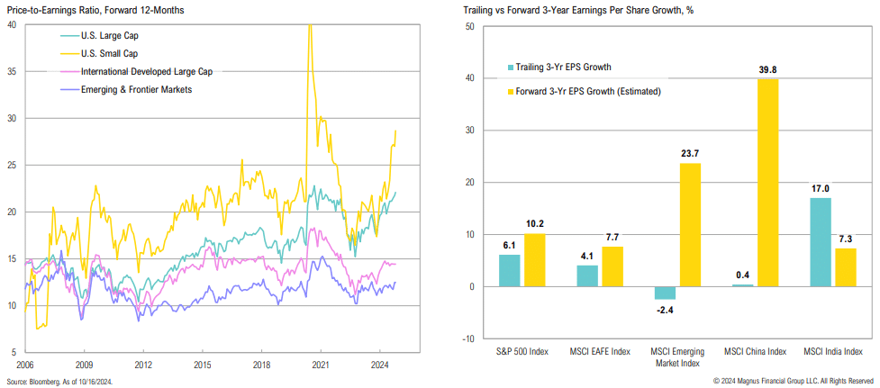Click the 4.1 MSCI EAFE trailing bar
This screenshot has height=388, width=880.
coord(587,275)
